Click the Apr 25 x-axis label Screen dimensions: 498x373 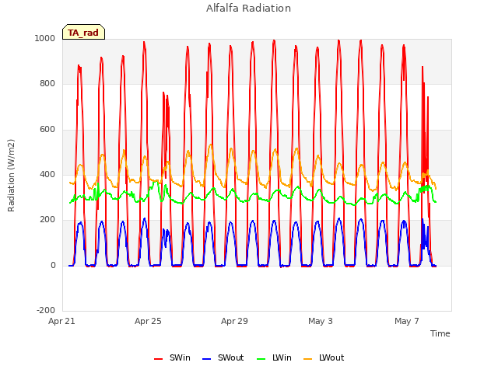coord(148,321)
